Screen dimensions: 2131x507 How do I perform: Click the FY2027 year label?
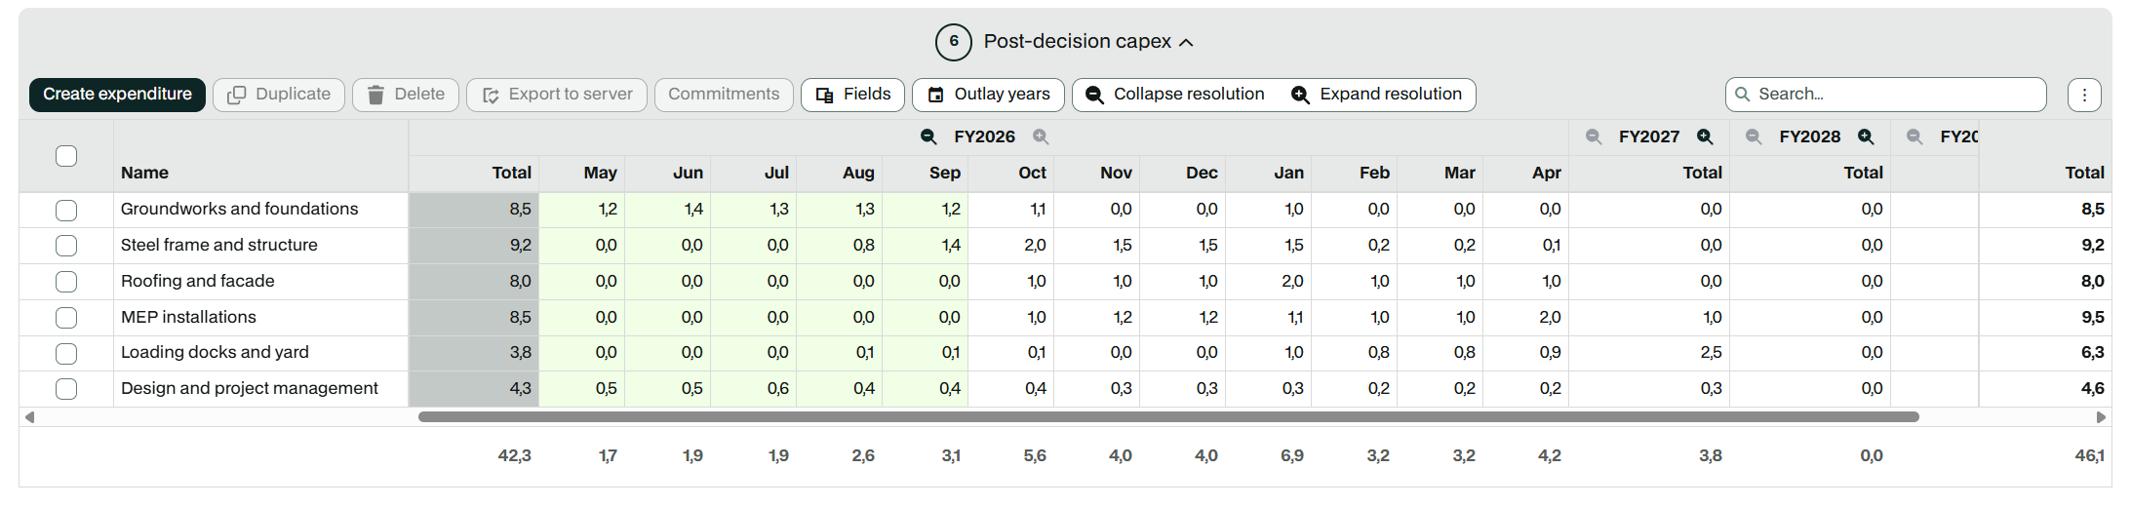(x=1649, y=137)
